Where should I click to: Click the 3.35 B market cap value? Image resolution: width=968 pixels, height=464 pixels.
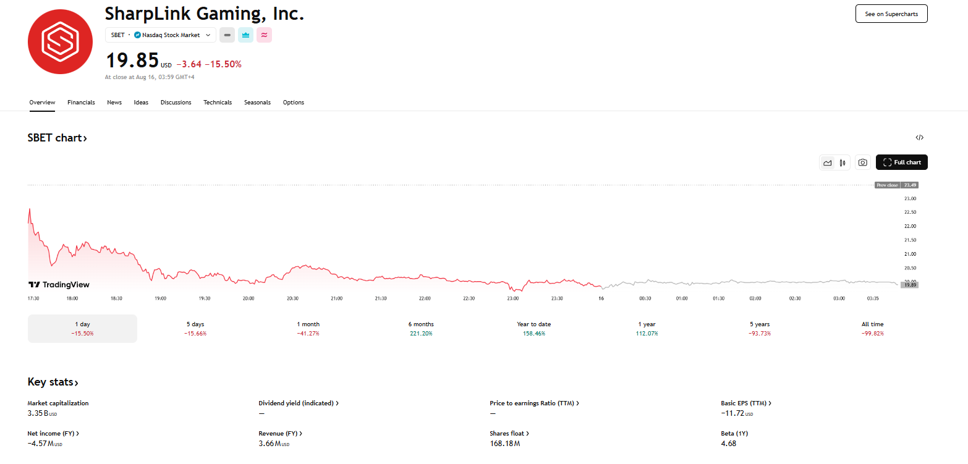[42, 413]
